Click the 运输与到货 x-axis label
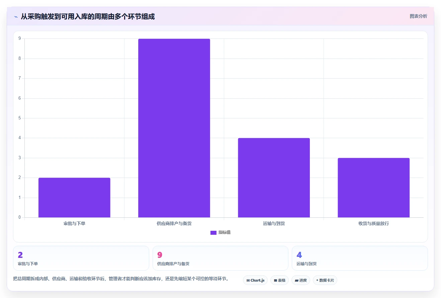 274,223
